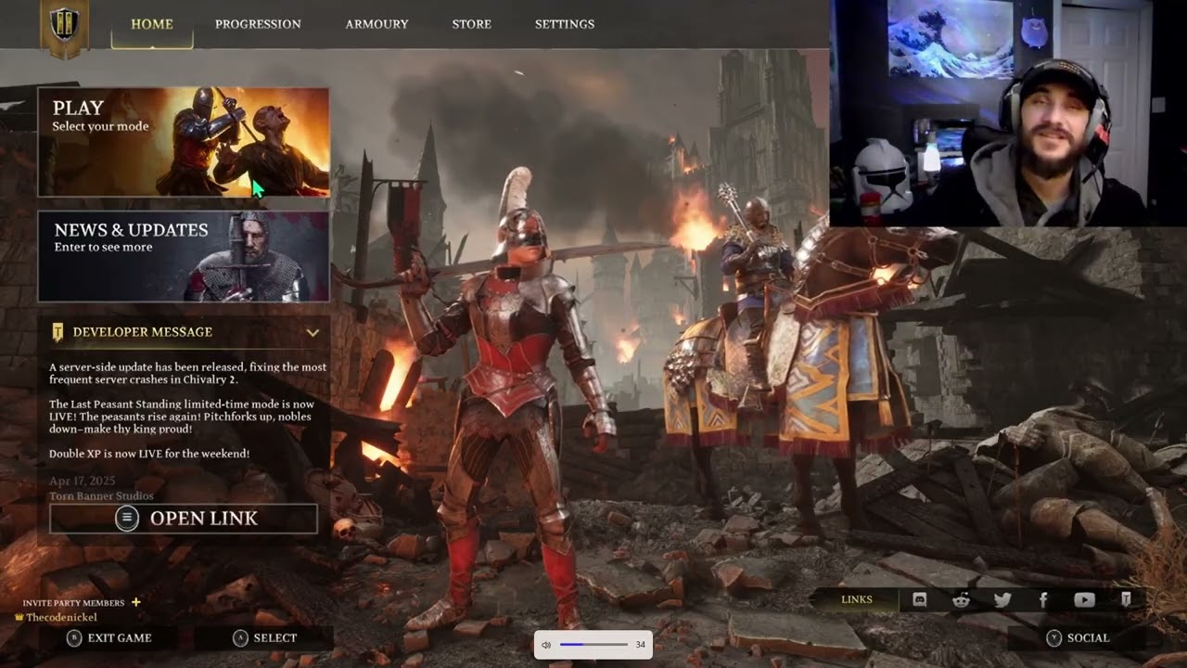The height and width of the screenshot is (668, 1187).
Task: Open the Progression tab
Action: pos(258,24)
